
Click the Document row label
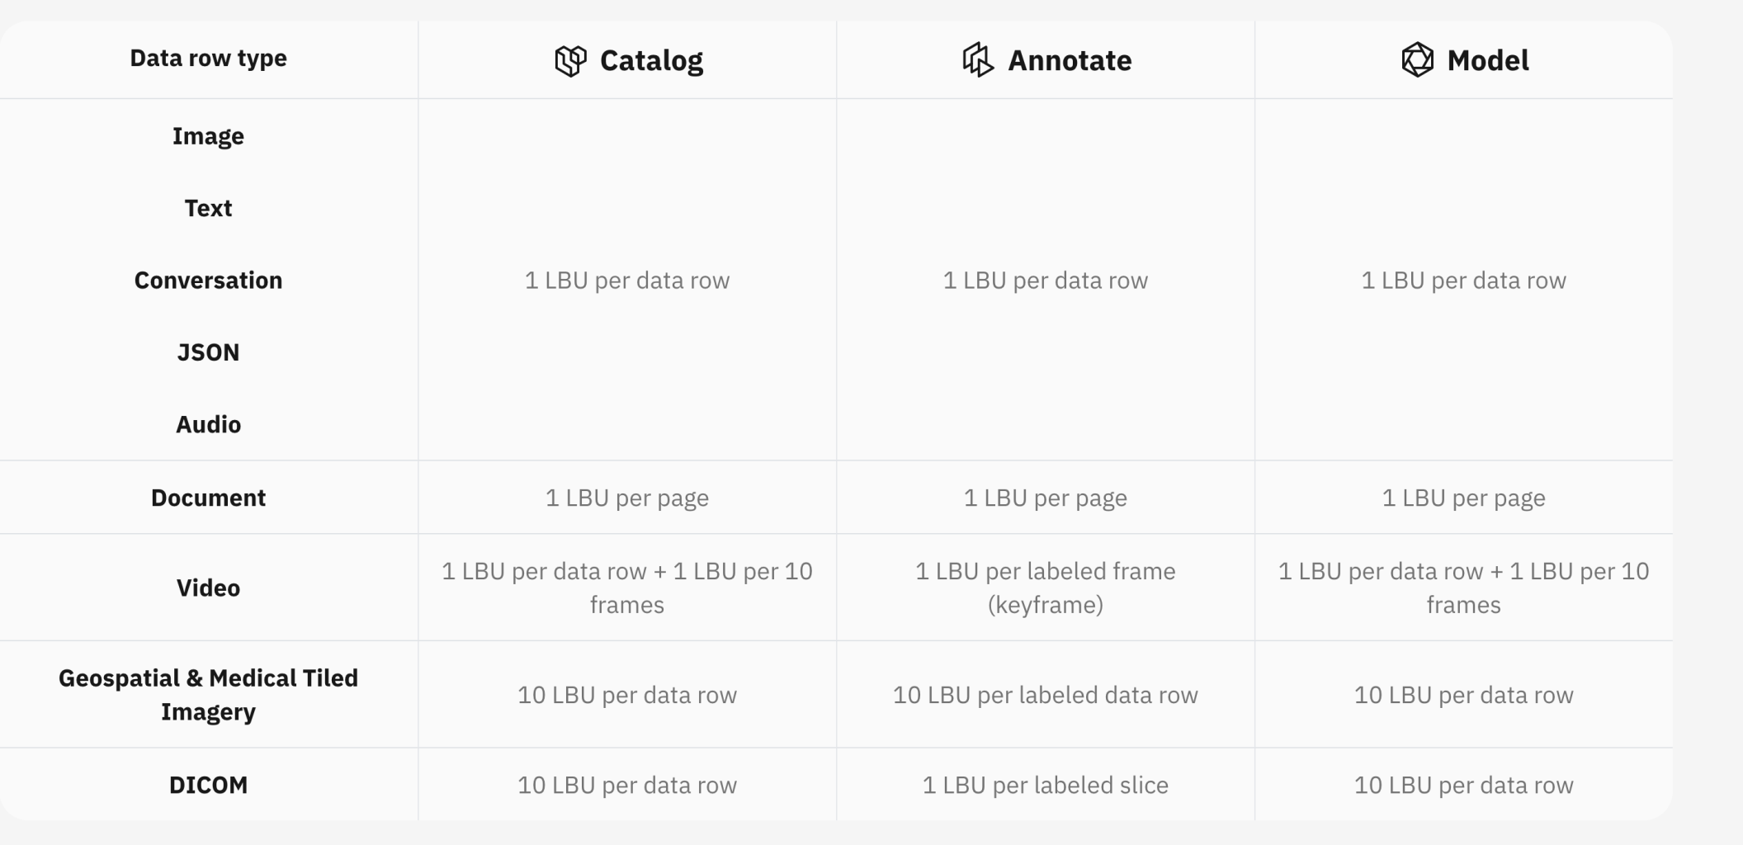(208, 498)
